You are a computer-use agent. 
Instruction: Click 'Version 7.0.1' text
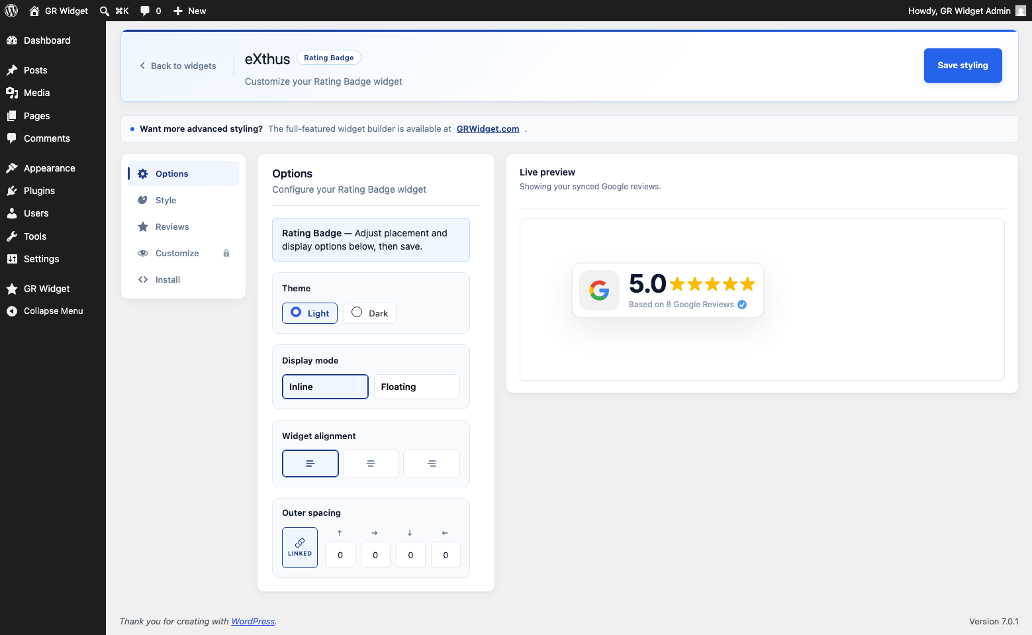pyautogui.click(x=994, y=621)
